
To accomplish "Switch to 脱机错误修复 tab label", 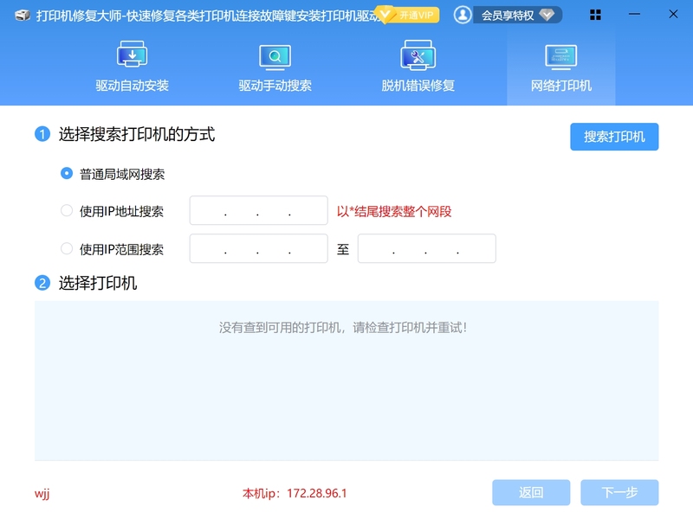I will tap(418, 86).
